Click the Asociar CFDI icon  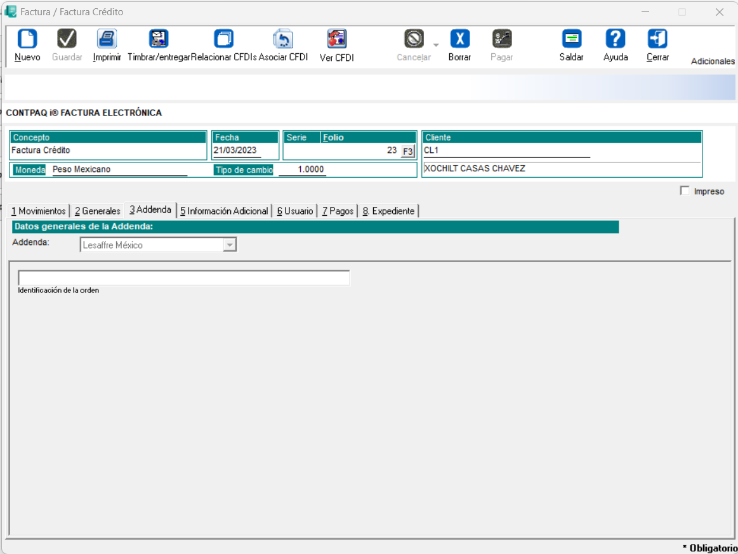click(x=283, y=39)
